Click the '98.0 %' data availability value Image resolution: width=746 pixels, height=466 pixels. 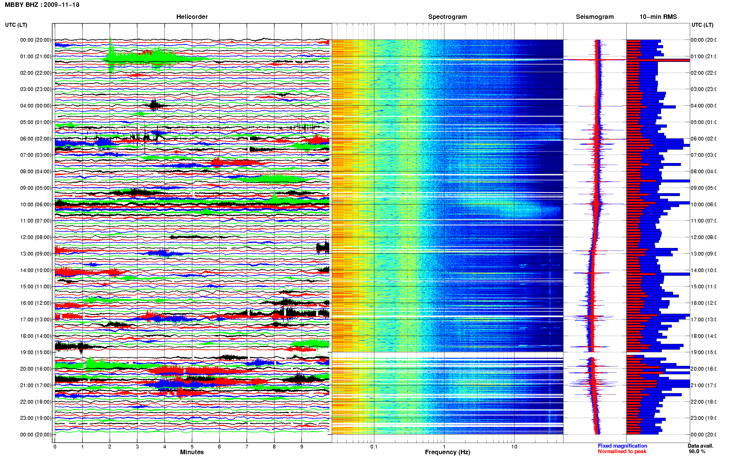(697, 451)
